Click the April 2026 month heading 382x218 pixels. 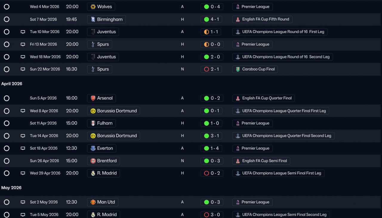(x=12, y=84)
